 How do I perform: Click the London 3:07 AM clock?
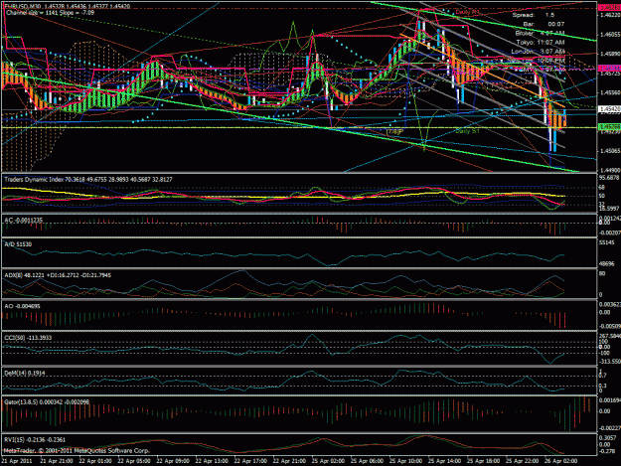539,52
